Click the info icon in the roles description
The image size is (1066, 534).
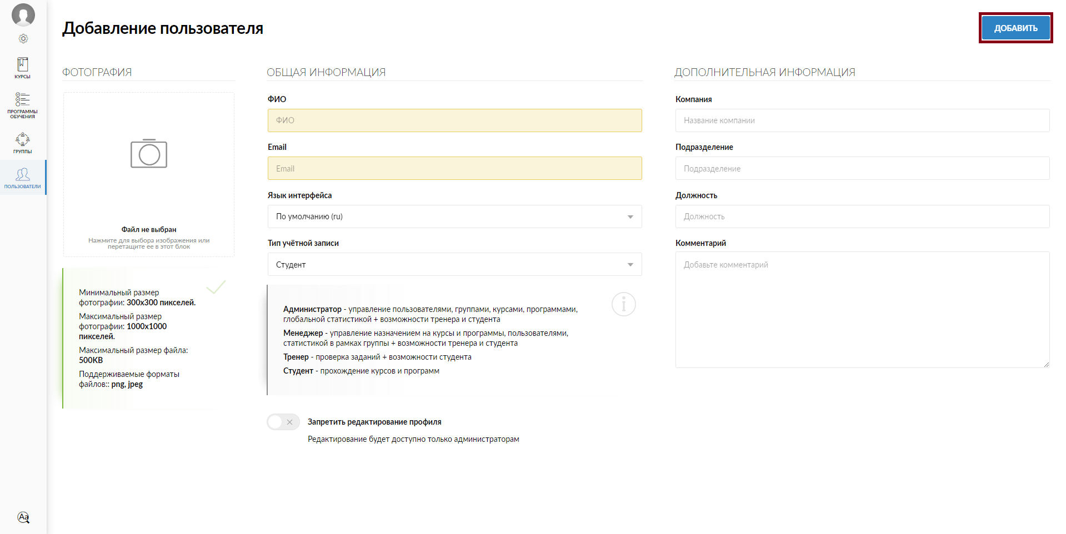point(623,304)
